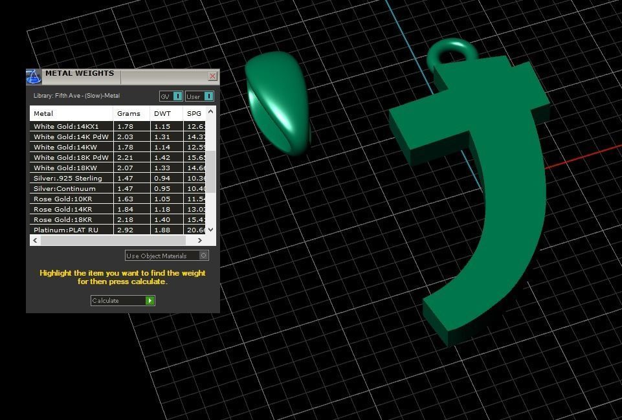Click the Library: Fifth Ave - (Slow)-Metal label

[x=76, y=96]
